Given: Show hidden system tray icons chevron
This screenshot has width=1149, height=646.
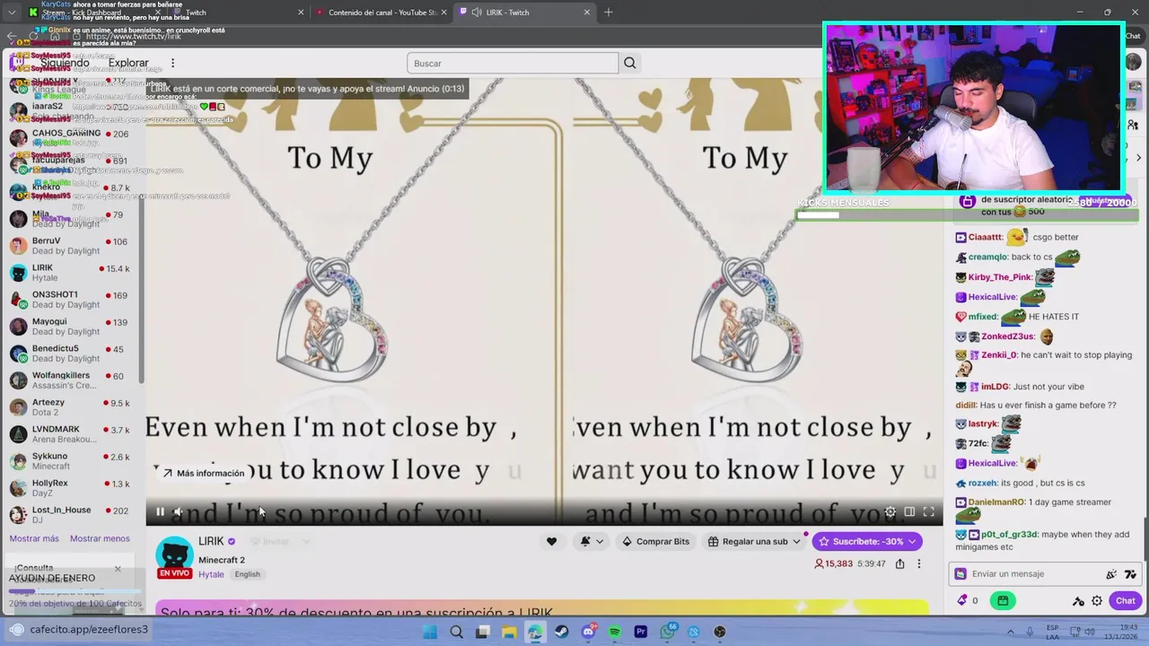Looking at the screenshot, I should (1011, 632).
